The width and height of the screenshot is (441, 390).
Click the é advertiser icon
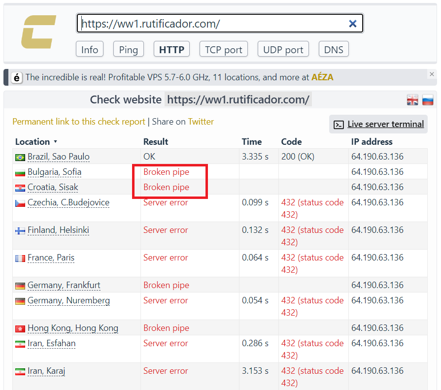[17, 77]
